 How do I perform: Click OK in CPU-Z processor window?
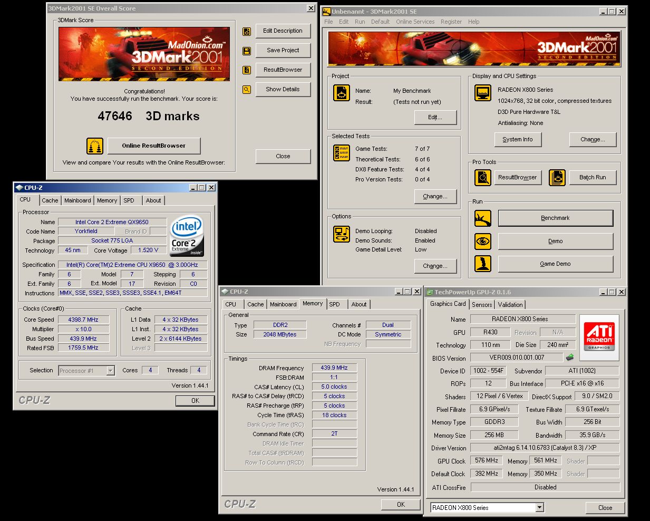[x=195, y=401]
